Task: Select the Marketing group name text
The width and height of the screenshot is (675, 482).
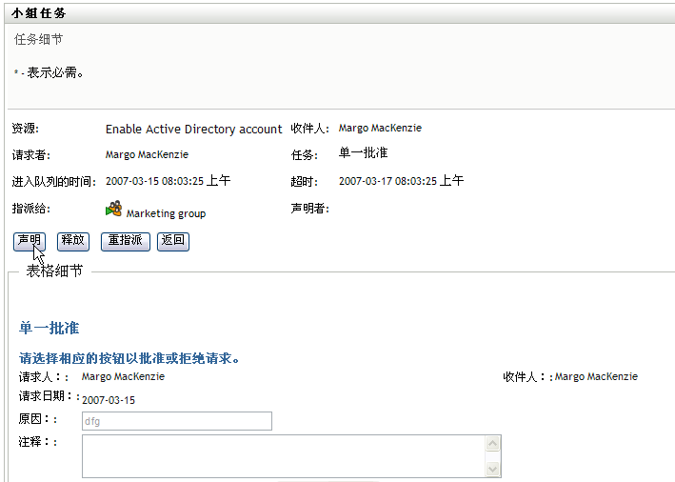Action: click(166, 213)
